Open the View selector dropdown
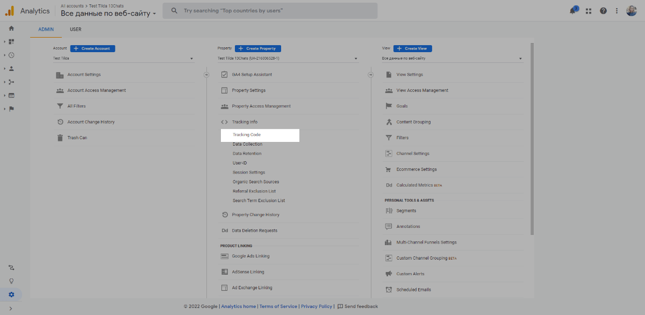The height and width of the screenshot is (315, 645). click(452, 59)
